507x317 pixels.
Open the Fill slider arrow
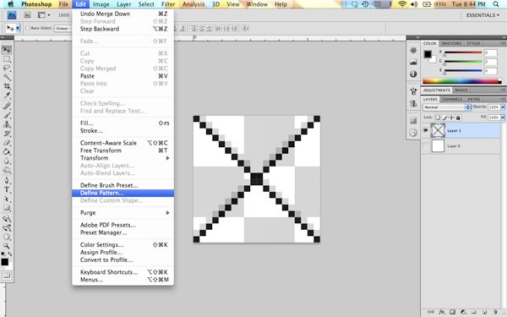click(503, 118)
